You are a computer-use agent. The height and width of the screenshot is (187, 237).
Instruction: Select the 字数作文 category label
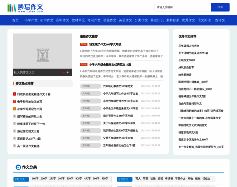coord(21,180)
